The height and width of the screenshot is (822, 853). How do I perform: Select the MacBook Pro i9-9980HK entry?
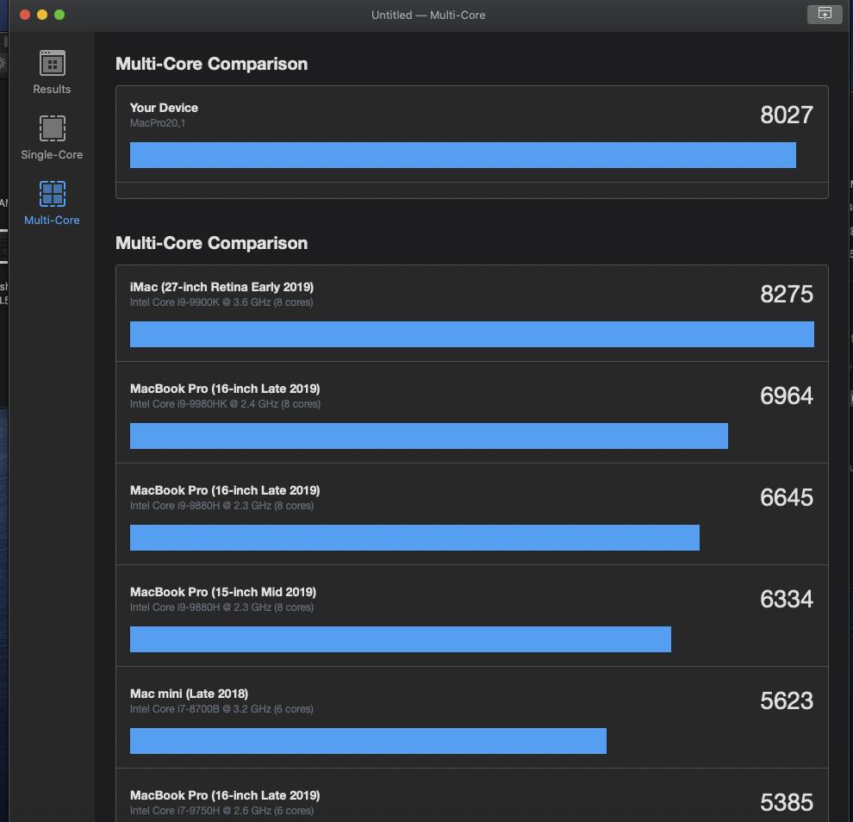point(225,395)
